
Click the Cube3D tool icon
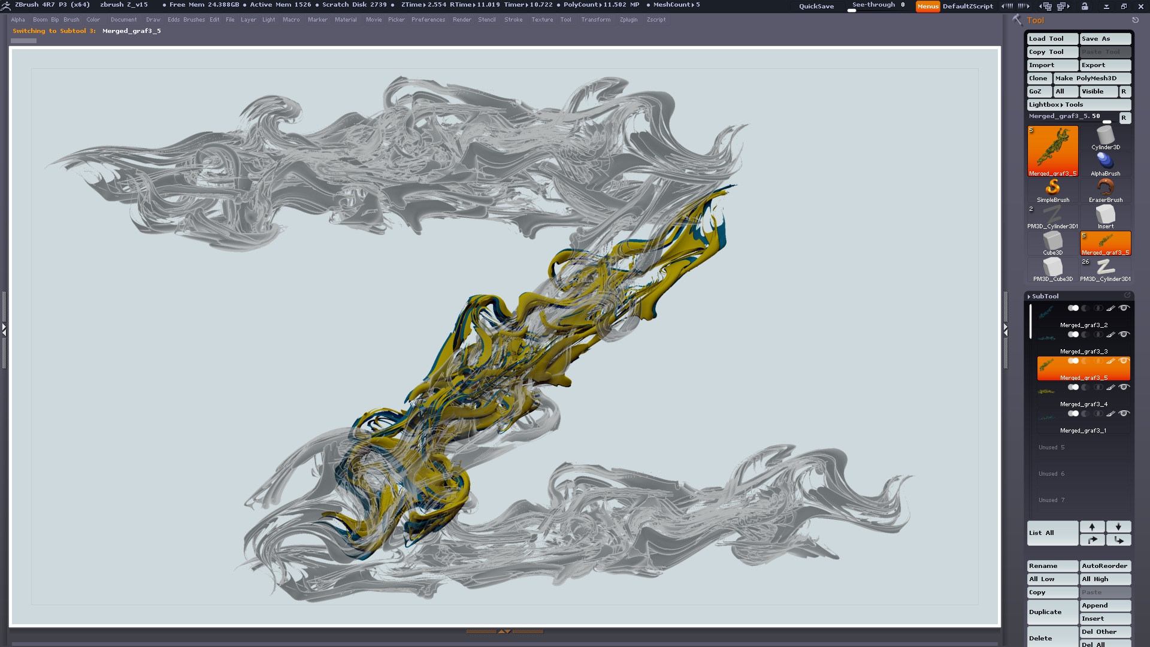click(1052, 243)
